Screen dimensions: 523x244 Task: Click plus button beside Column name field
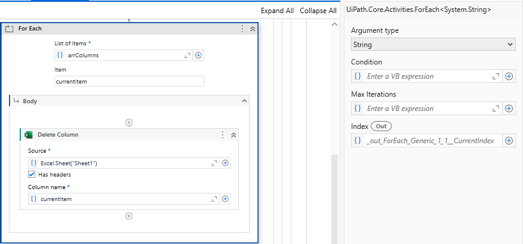pyautogui.click(x=225, y=199)
